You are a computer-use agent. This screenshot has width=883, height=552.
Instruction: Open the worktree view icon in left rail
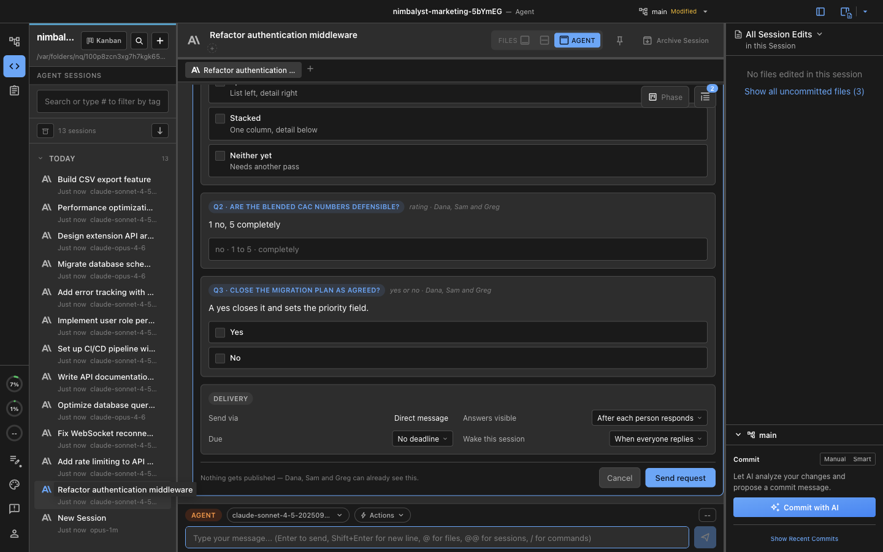[x=14, y=41]
